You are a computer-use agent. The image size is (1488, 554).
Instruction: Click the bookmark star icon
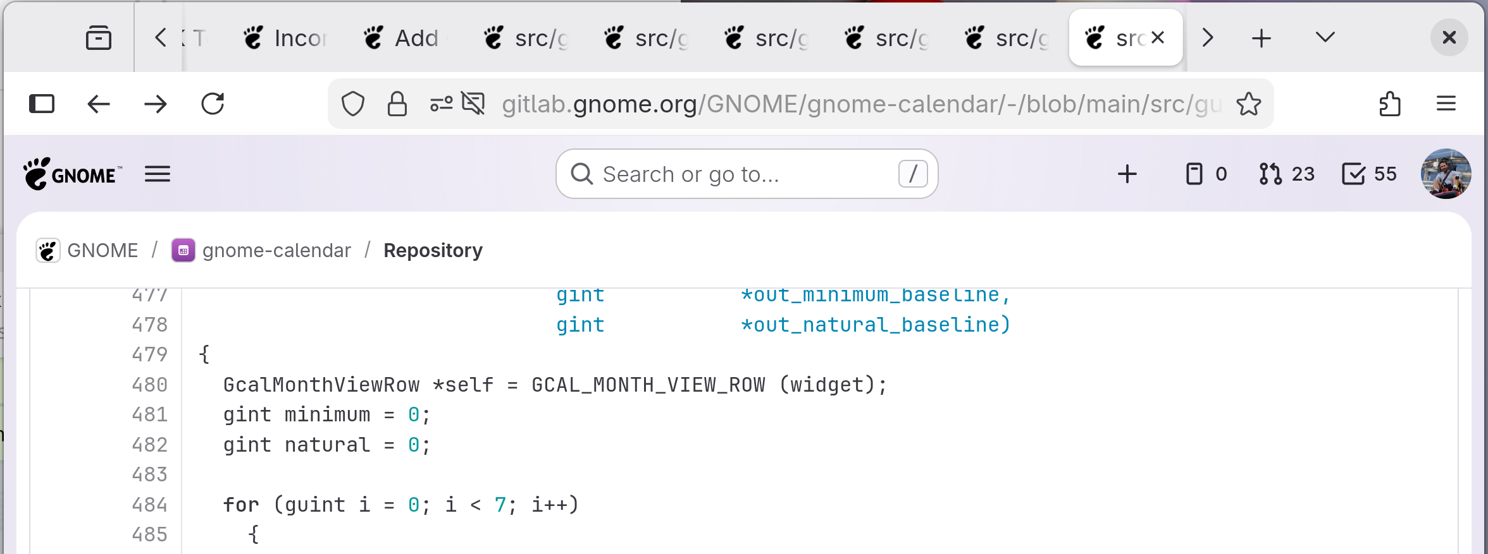(1249, 104)
